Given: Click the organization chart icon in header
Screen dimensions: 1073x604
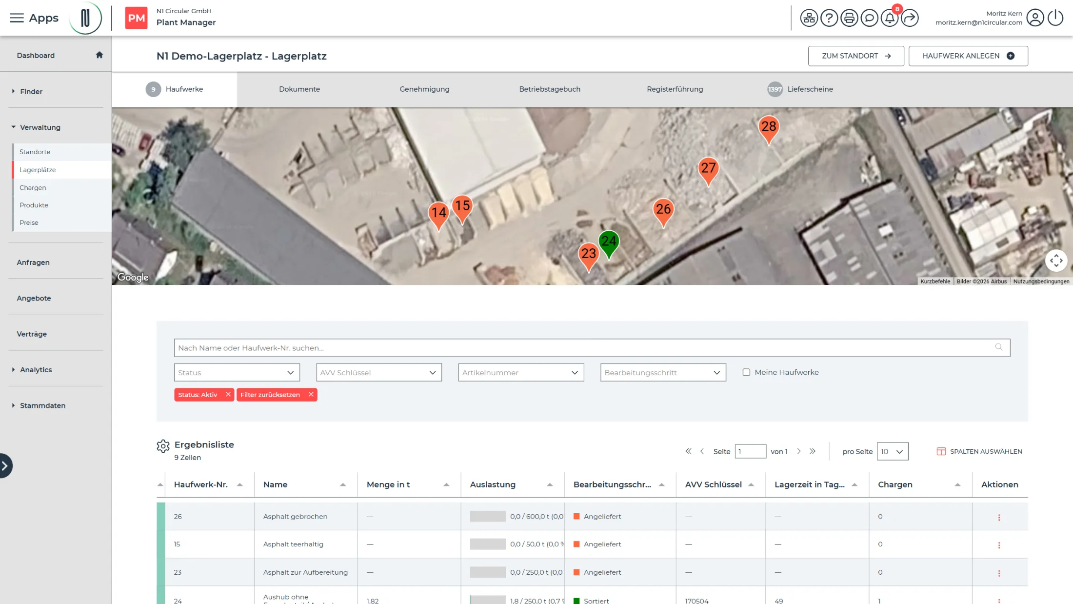Looking at the screenshot, I should click(809, 18).
